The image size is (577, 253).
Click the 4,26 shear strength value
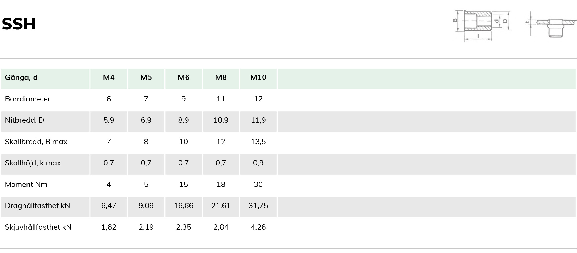click(x=258, y=227)
